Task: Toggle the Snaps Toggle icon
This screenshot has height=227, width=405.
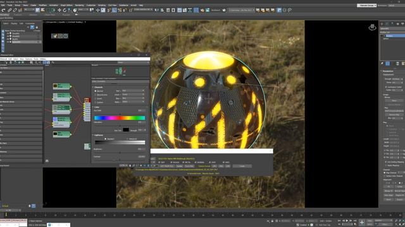Action: (x=109, y=10)
